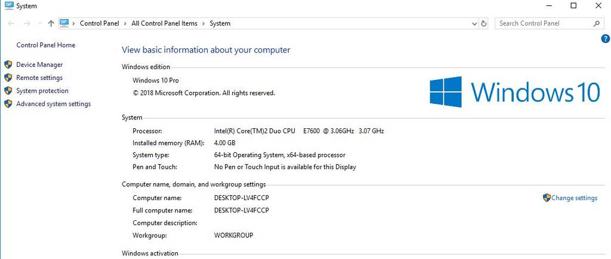This screenshot has width=611, height=259.
Task: Click the shield icon beside Advanced system settings
Action: click(8, 104)
